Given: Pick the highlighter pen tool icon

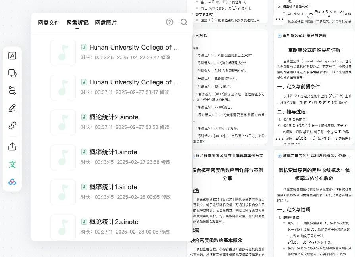Looking at the screenshot, I should point(12,108).
